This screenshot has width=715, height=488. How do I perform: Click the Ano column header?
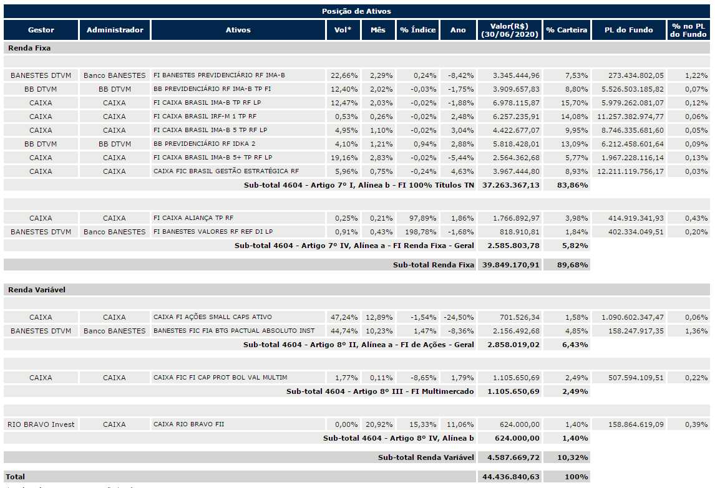pyautogui.click(x=458, y=30)
